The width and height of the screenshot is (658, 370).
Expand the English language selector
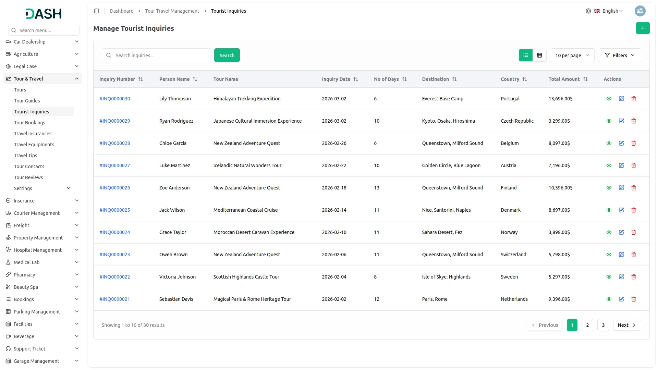click(x=610, y=11)
